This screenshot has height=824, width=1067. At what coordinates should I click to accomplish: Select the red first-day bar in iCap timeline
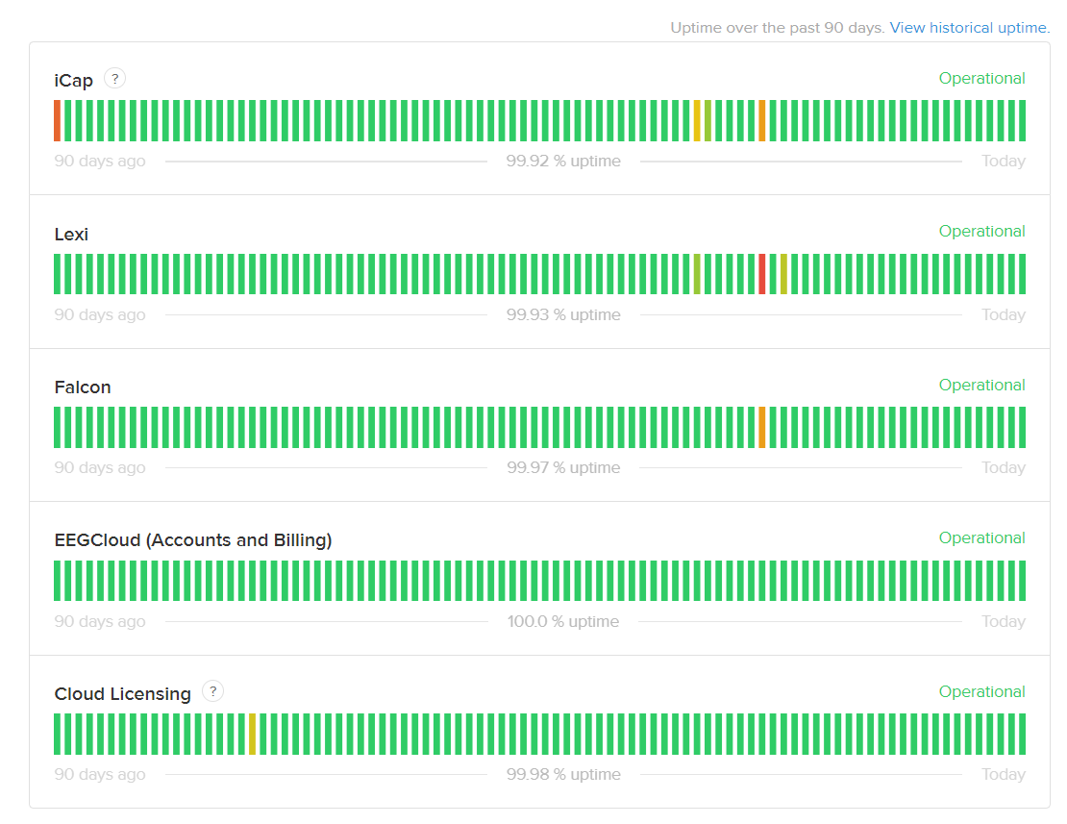(x=58, y=120)
